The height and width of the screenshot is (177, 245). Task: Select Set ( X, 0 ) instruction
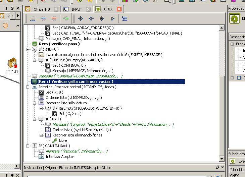54,92
